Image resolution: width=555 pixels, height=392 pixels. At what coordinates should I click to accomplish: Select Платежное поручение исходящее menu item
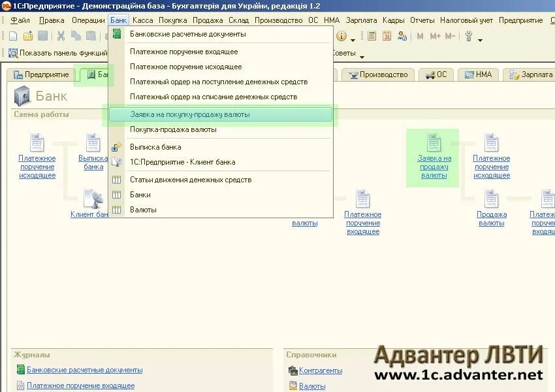pos(221,67)
